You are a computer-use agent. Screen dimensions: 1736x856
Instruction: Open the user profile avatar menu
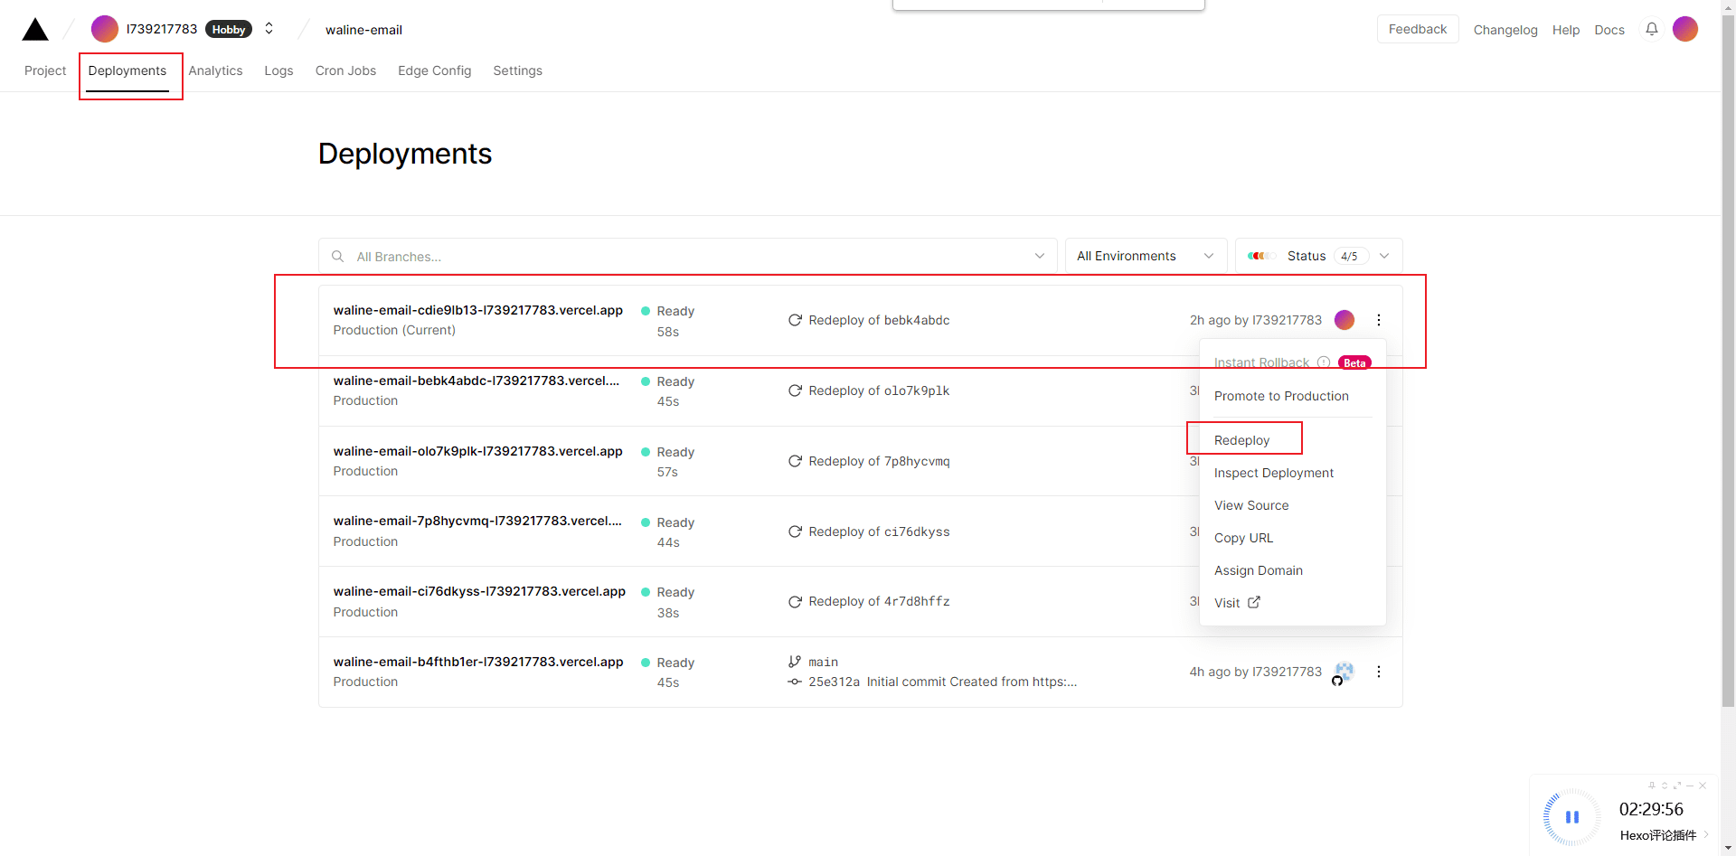click(x=1685, y=29)
